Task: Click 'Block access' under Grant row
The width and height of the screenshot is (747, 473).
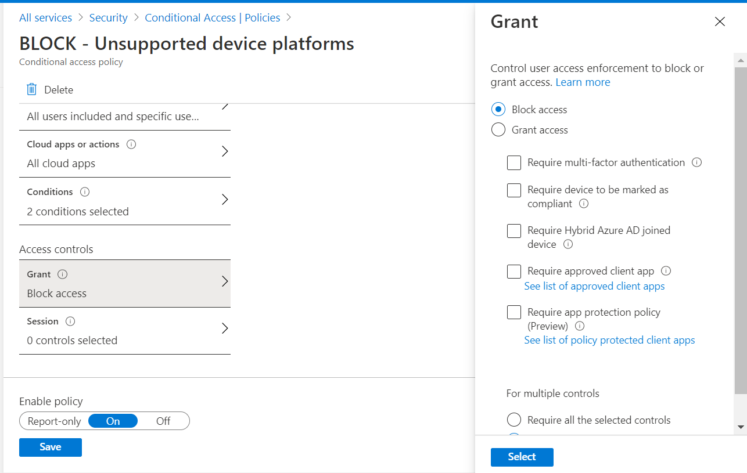Action: tap(56, 294)
